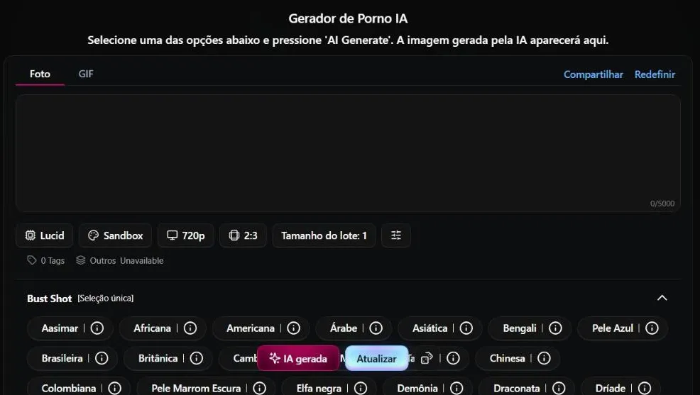The image size is (700, 395).
Task: Click the 0/5000 character counter
Action: coord(662,204)
